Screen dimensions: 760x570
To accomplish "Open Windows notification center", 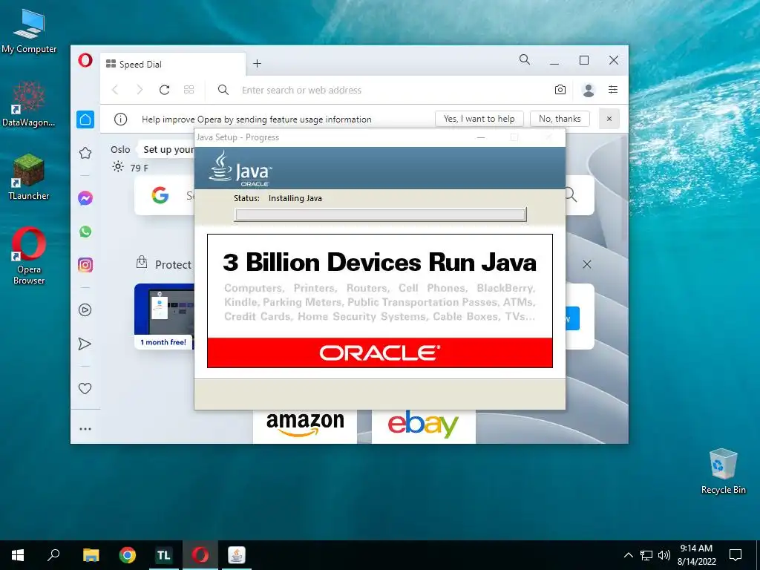I will (x=736, y=555).
